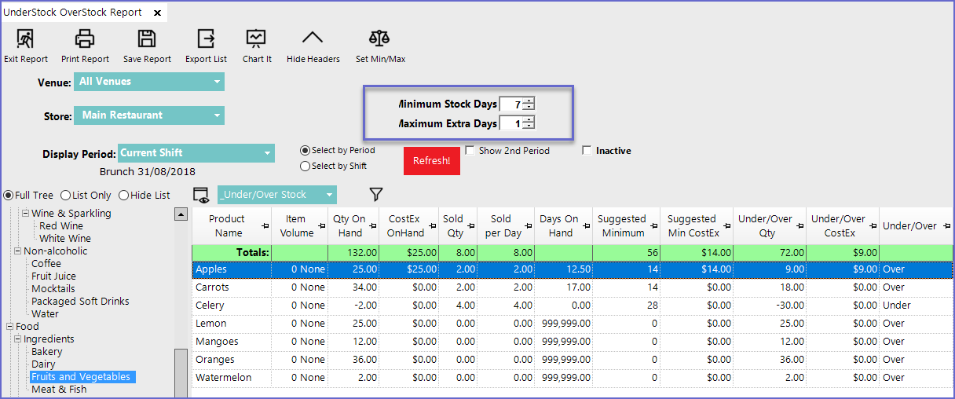Save the report using the floppy icon
This screenshot has height=399, width=955.
coord(147,38)
